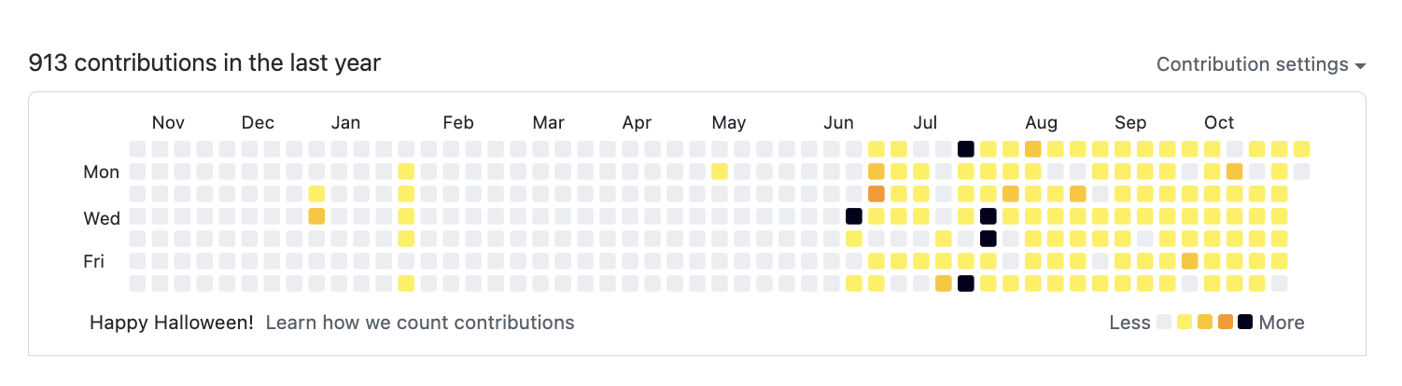Click the Oct month label
The height and width of the screenshot is (386, 1402).
(1219, 122)
